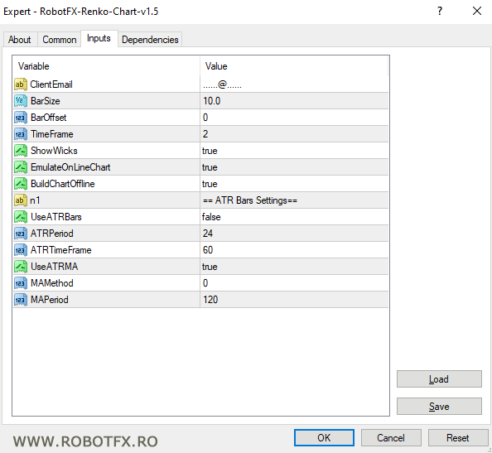Click the ATRTimeFrame value 60

[208, 250]
